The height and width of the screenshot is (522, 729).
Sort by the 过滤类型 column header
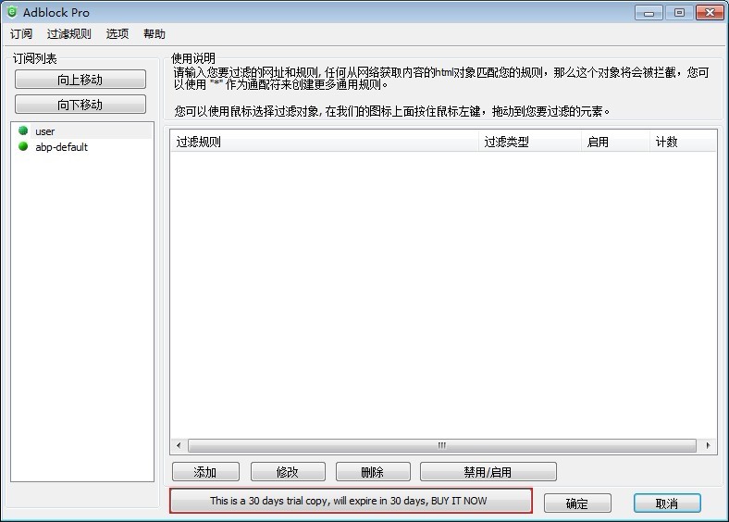click(529, 142)
